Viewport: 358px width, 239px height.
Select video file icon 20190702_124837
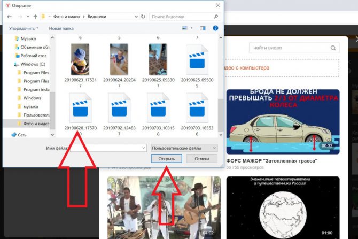[119, 108]
